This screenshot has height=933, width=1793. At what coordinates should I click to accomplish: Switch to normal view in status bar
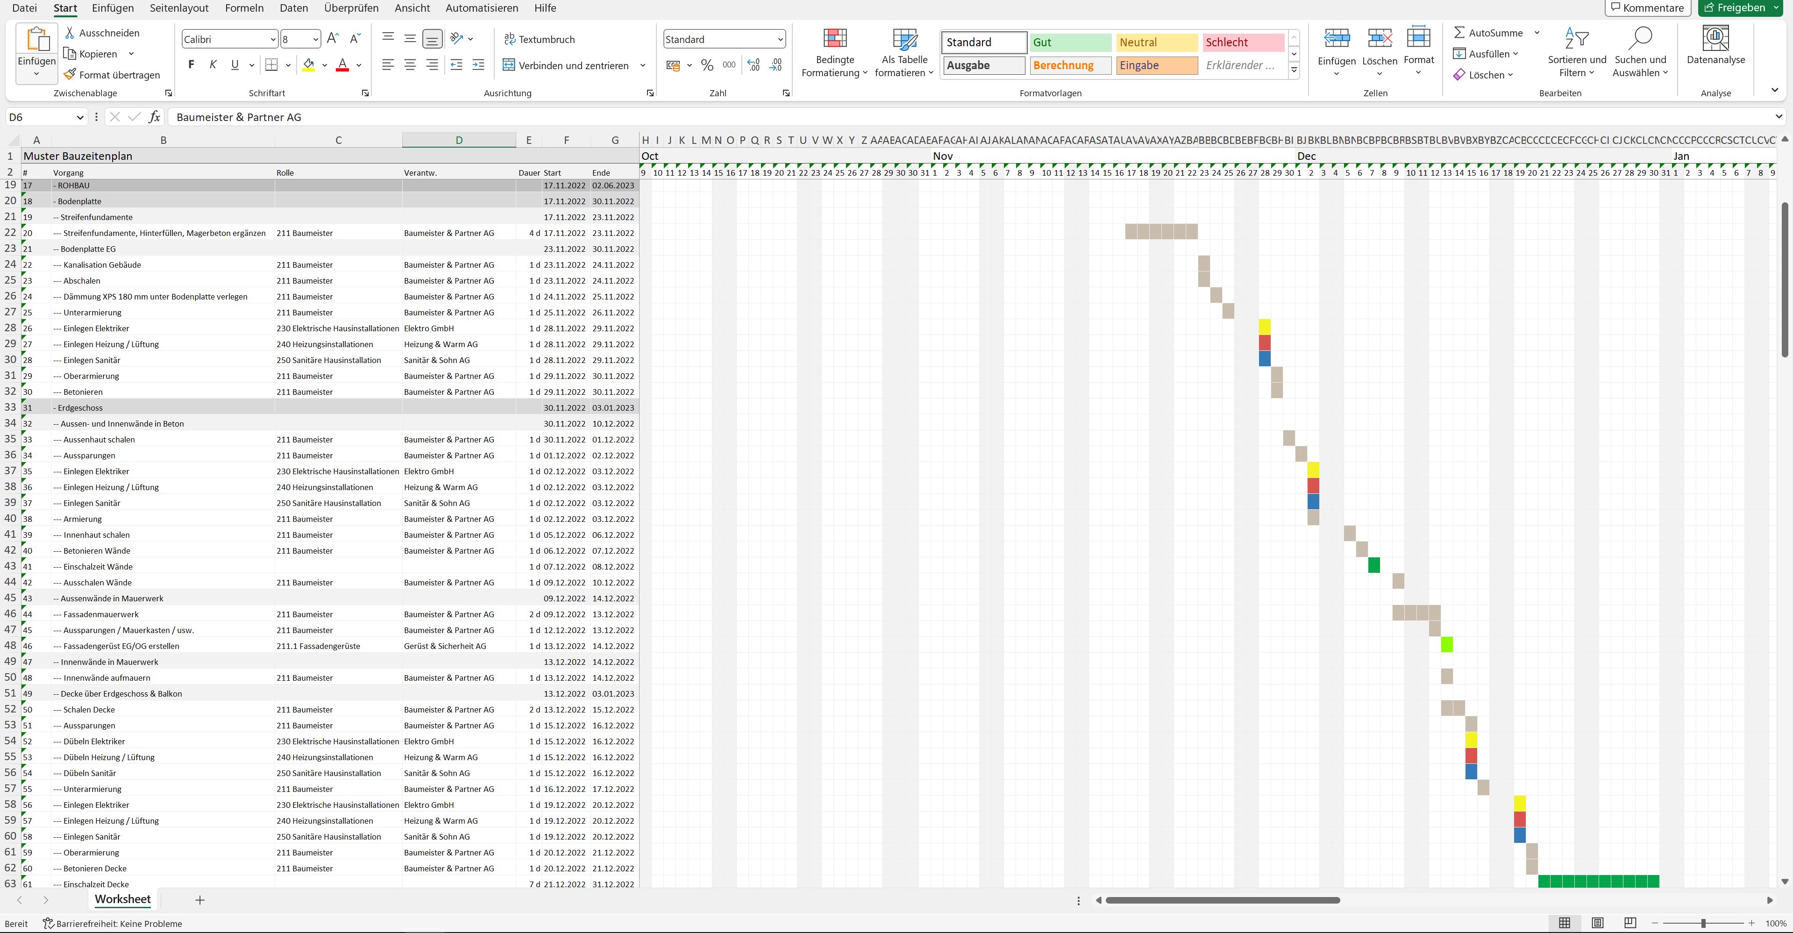[1565, 923]
